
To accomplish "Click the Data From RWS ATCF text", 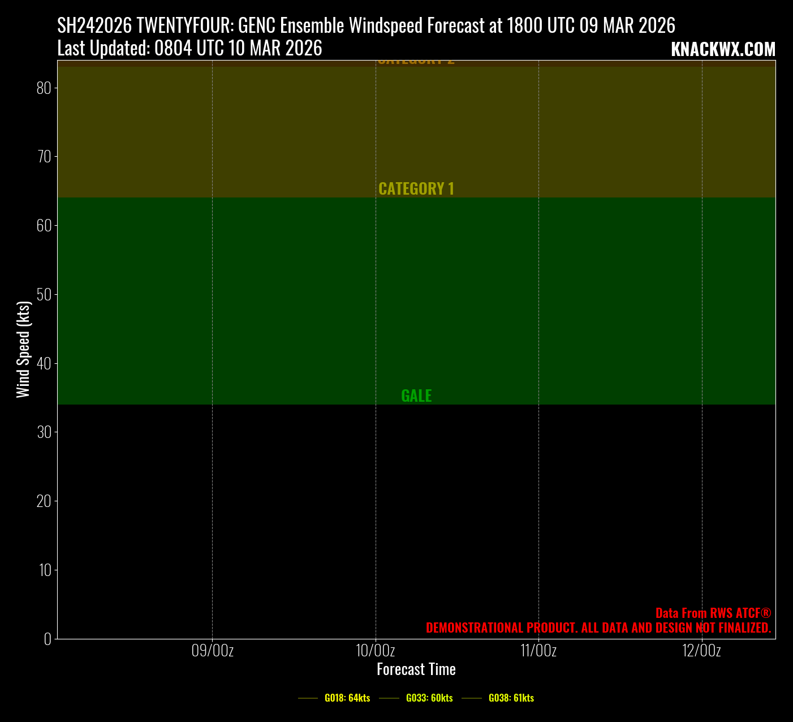I will [x=713, y=613].
